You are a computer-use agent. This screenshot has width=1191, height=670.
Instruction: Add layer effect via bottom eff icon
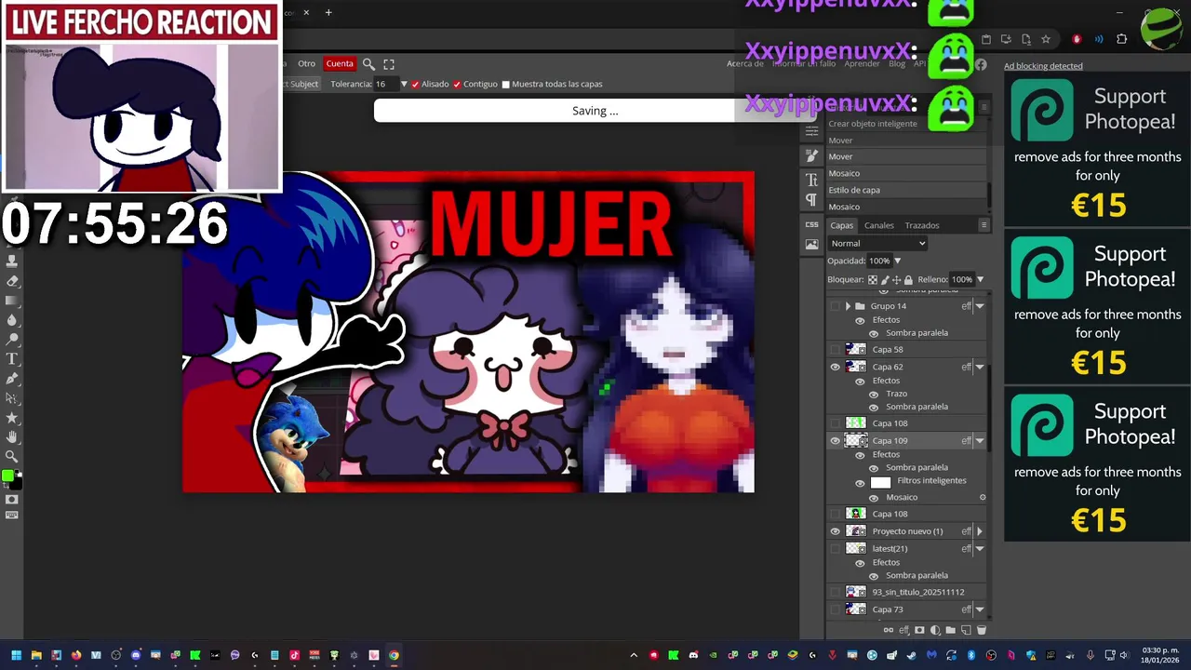(x=903, y=630)
